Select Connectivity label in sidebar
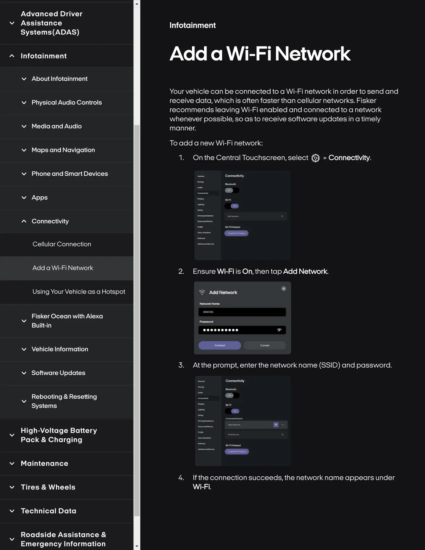The width and height of the screenshot is (425, 550). pos(50,221)
